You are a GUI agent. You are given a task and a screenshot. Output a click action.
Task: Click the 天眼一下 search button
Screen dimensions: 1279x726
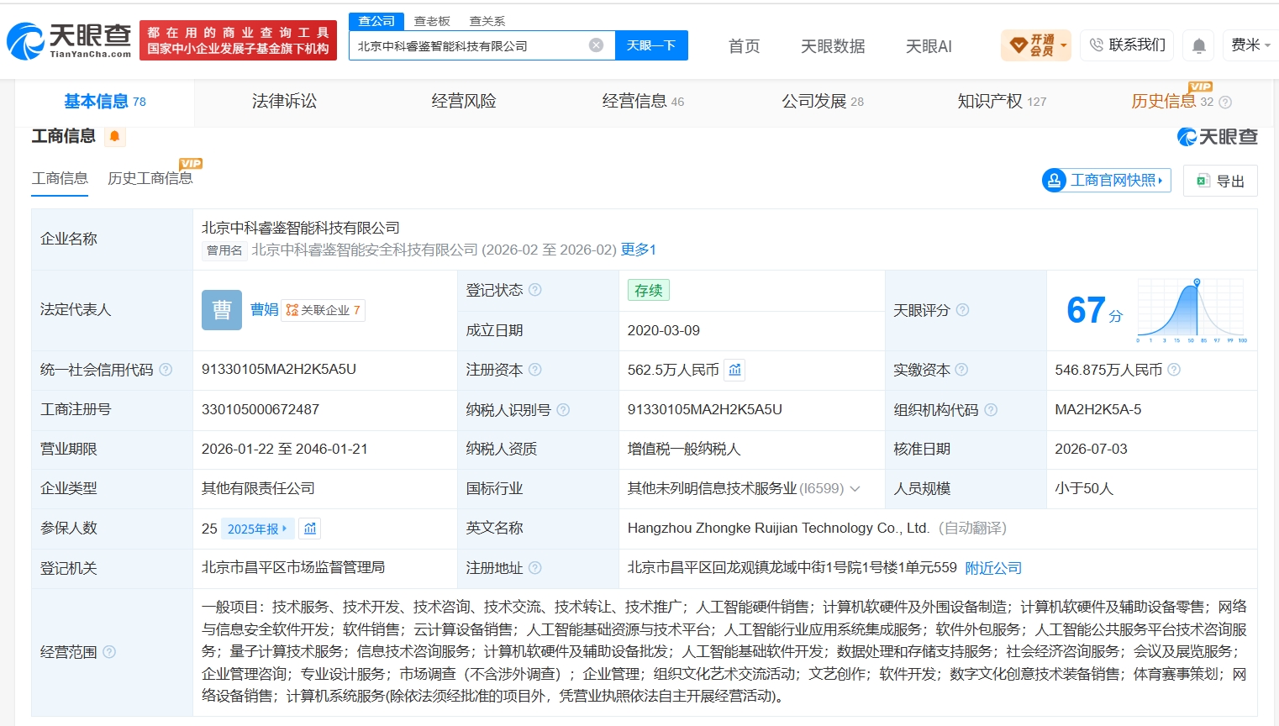(x=651, y=45)
